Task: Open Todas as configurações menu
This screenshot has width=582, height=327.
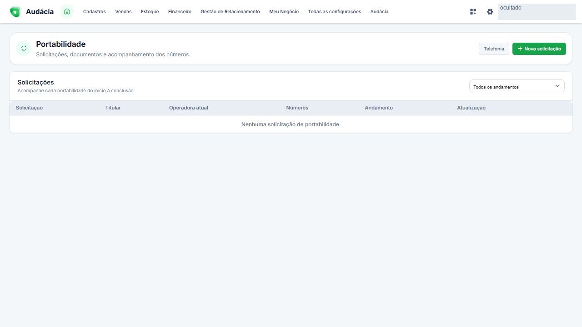Action: point(334,12)
